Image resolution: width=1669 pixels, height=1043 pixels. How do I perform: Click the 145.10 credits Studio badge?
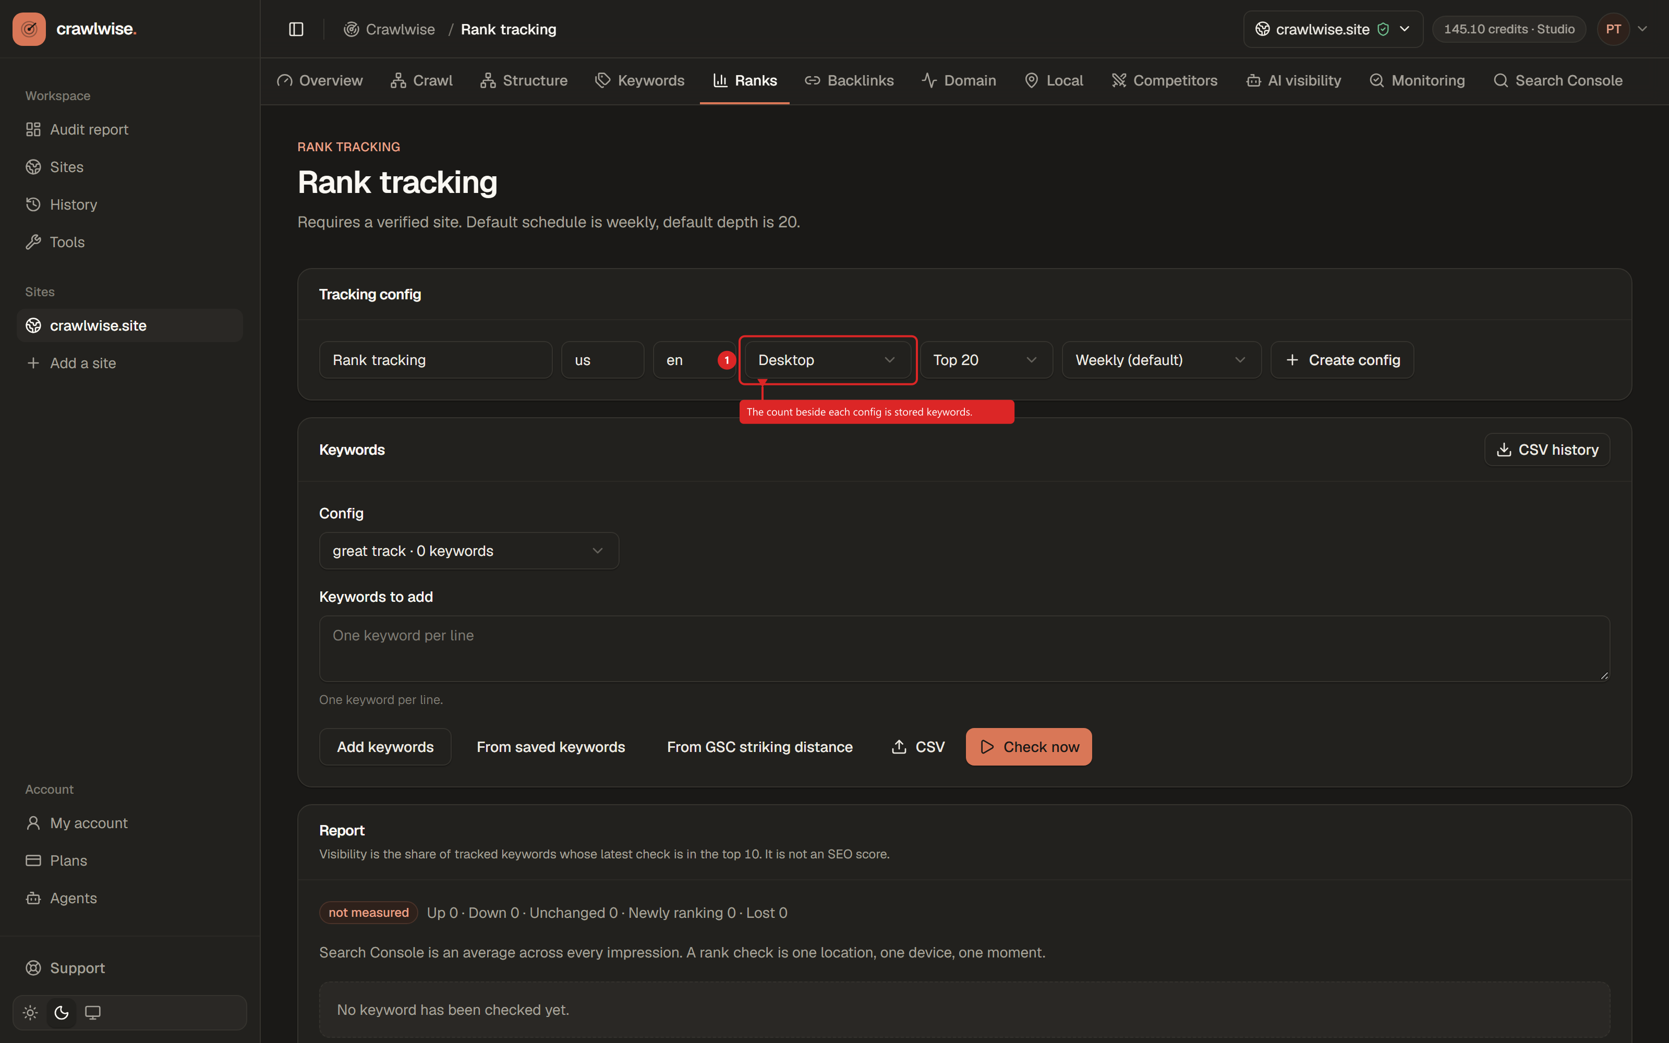pos(1509,29)
